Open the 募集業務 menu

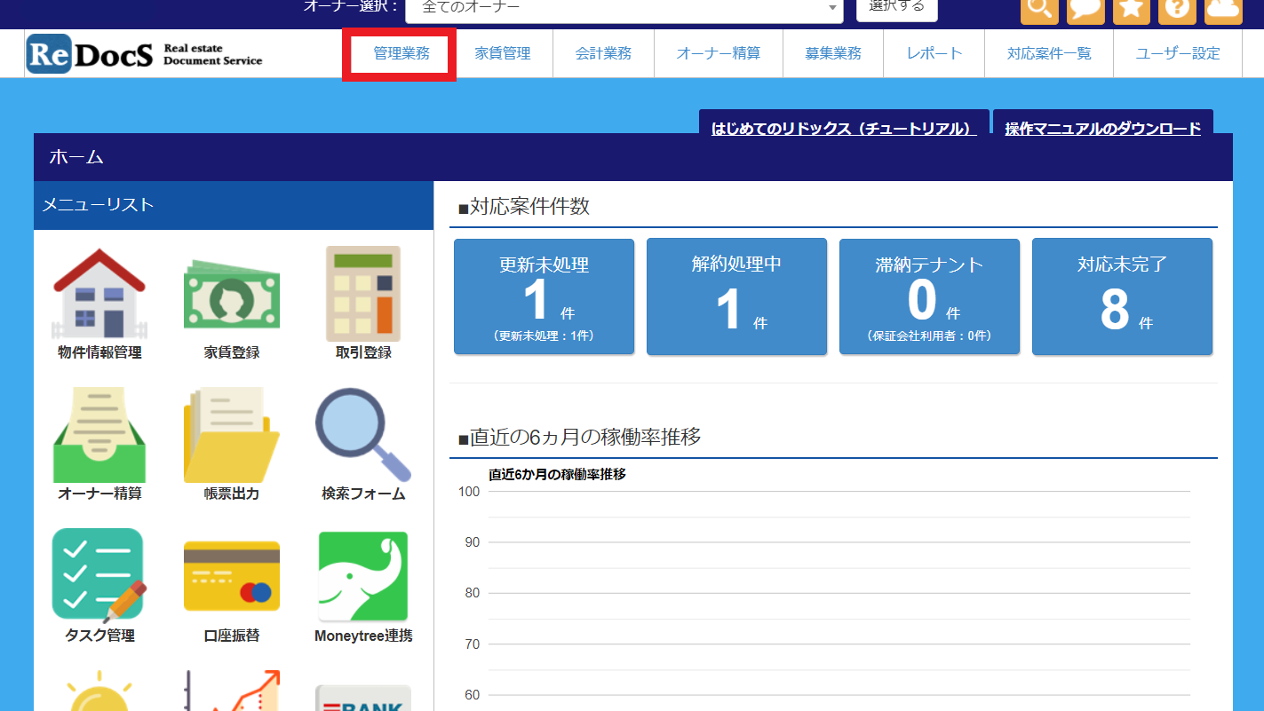[833, 53]
